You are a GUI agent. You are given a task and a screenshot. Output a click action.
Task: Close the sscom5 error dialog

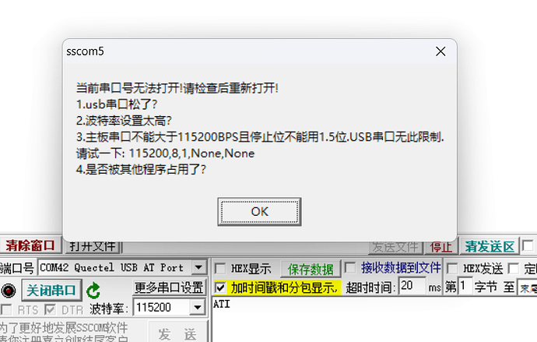[x=440, y=51]
